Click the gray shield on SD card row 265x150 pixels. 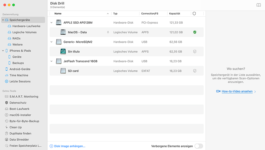(195, 71)
